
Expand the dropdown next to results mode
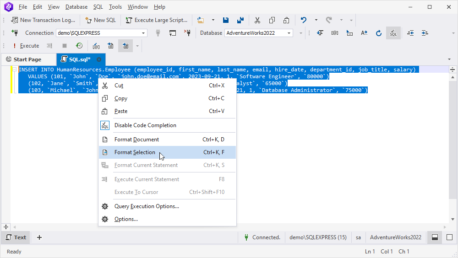click(137, 46)
